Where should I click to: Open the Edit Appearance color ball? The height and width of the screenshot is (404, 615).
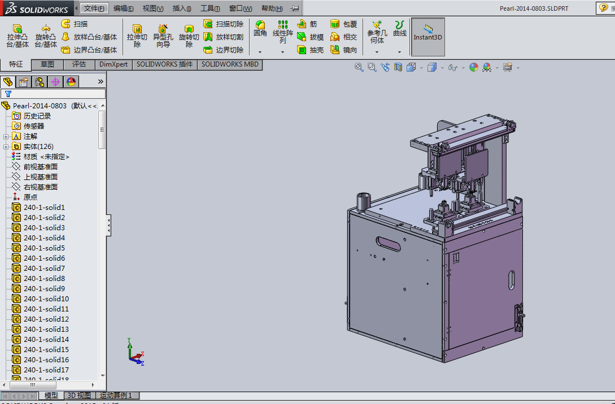coord(474,67)
